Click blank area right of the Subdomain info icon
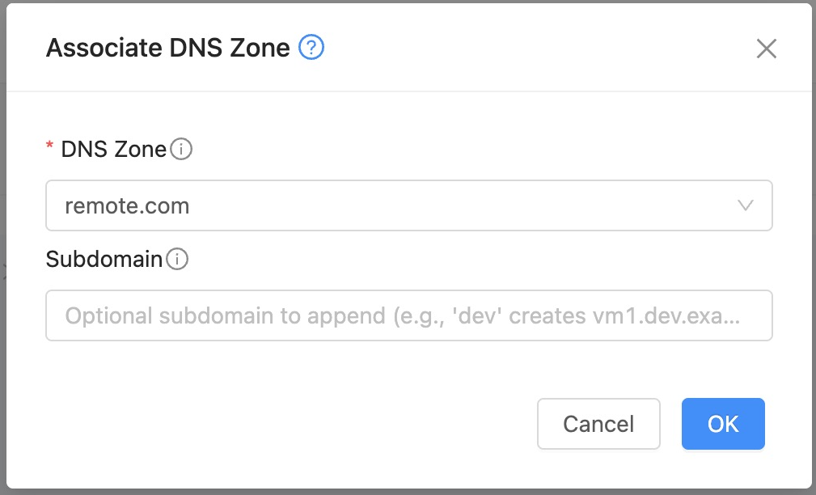Image resolution: width=816 pixels, height=495 pixels. 485,260
